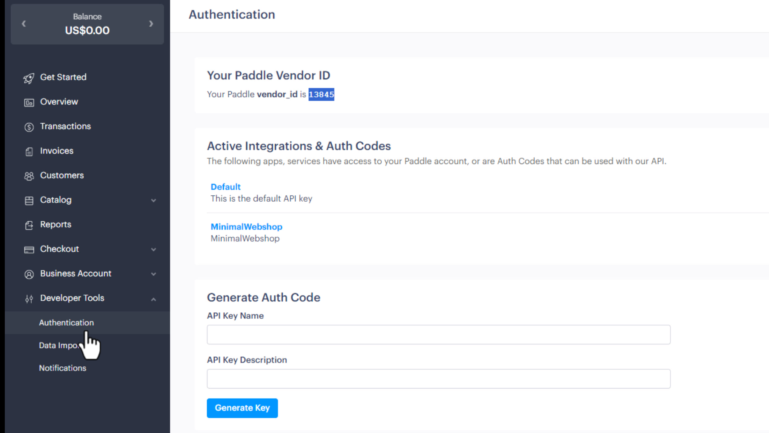Click the Reports file icon
The width and height of the screenshot is (769, 433).
point(29,225)
